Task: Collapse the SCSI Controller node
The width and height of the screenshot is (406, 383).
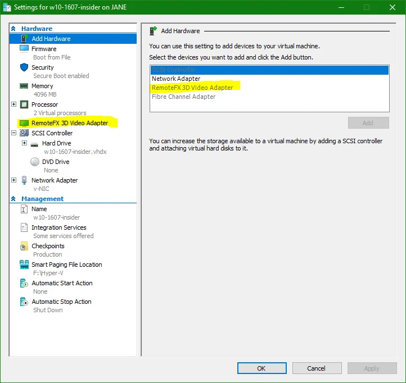Action: point(13,133)
